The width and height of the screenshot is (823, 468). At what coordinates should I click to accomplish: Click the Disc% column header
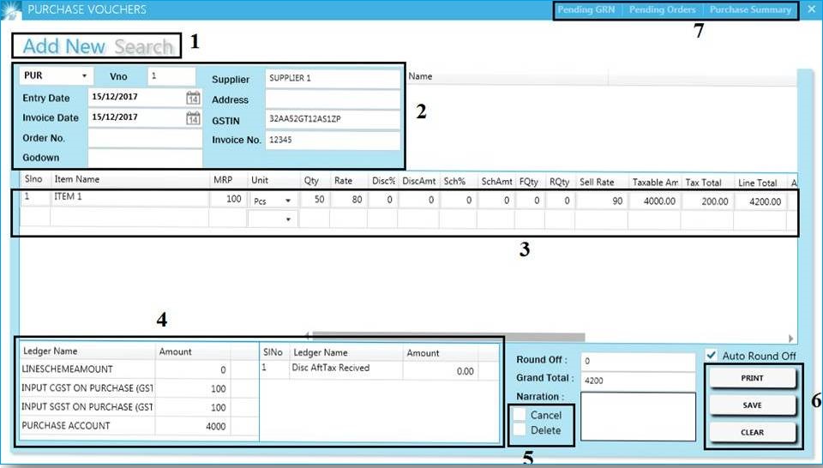point(382,181)
